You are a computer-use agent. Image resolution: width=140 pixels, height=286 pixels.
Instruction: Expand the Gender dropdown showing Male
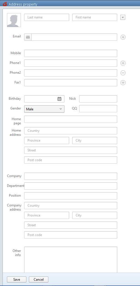click(44, 109)
